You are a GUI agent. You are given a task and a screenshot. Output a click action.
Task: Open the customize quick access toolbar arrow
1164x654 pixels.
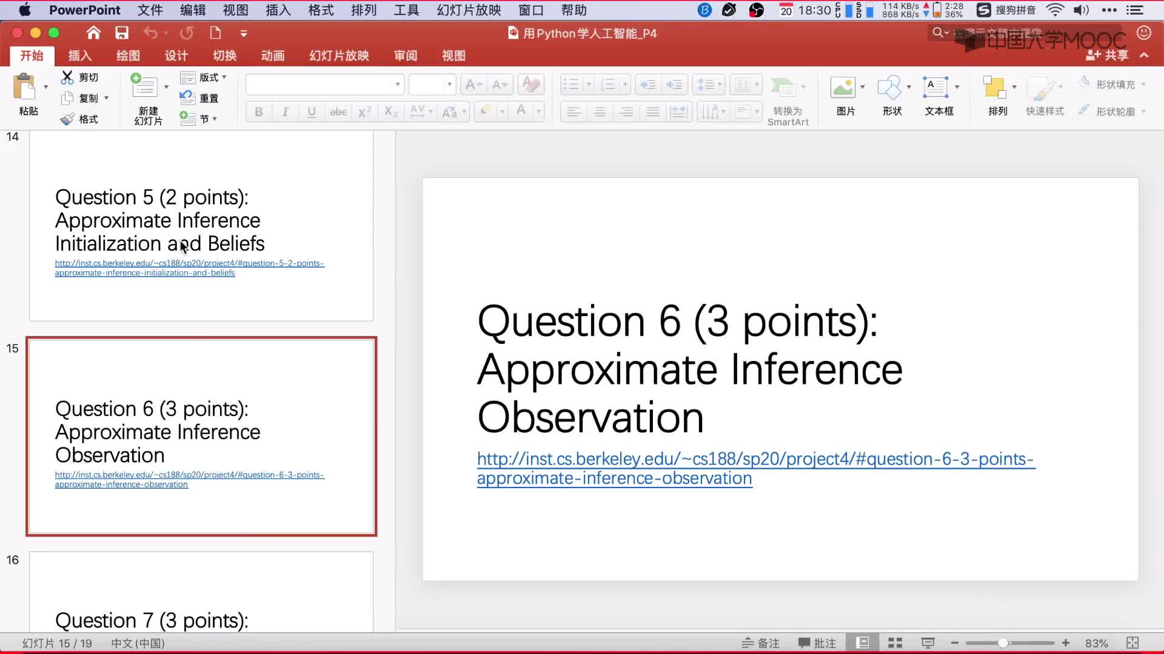pos(244,33)
